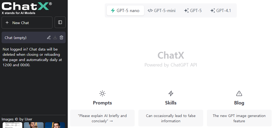The image size is (273, 128).
Task: Click the warning triangle above Blog
Action: (x=239, y=93)
